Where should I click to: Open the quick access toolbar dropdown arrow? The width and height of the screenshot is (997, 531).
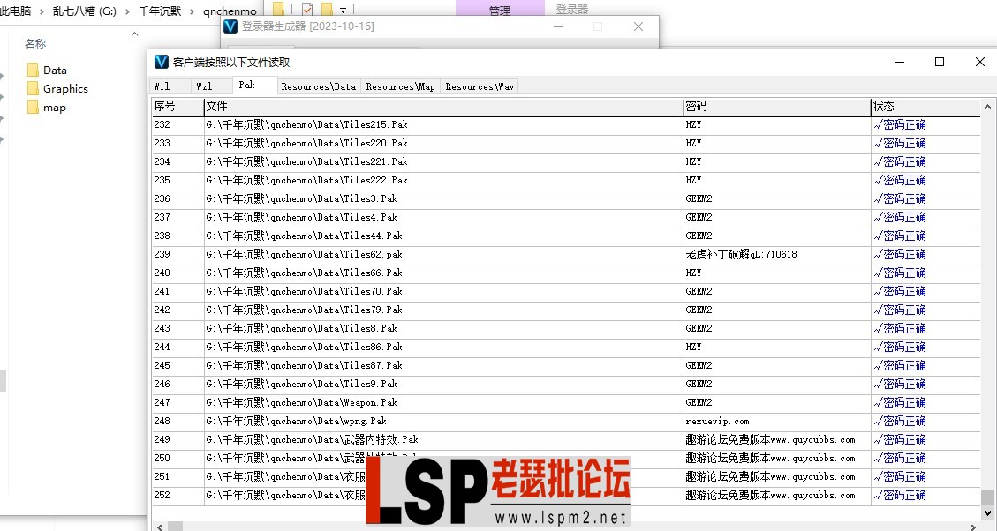343,11
